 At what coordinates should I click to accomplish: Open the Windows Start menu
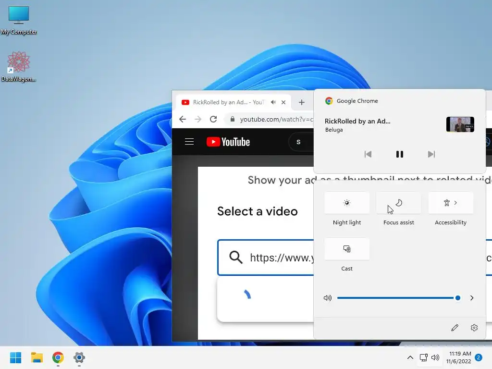(x=15, y=357)
